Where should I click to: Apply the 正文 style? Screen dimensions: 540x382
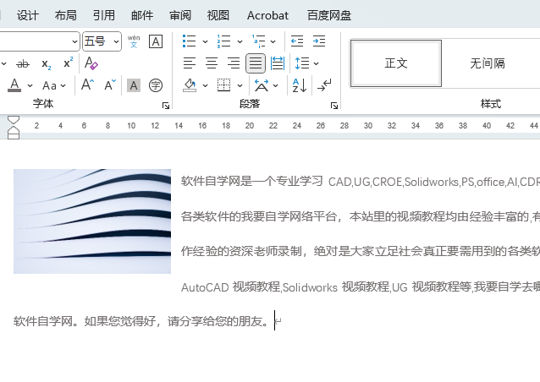[x=396, y=63]
